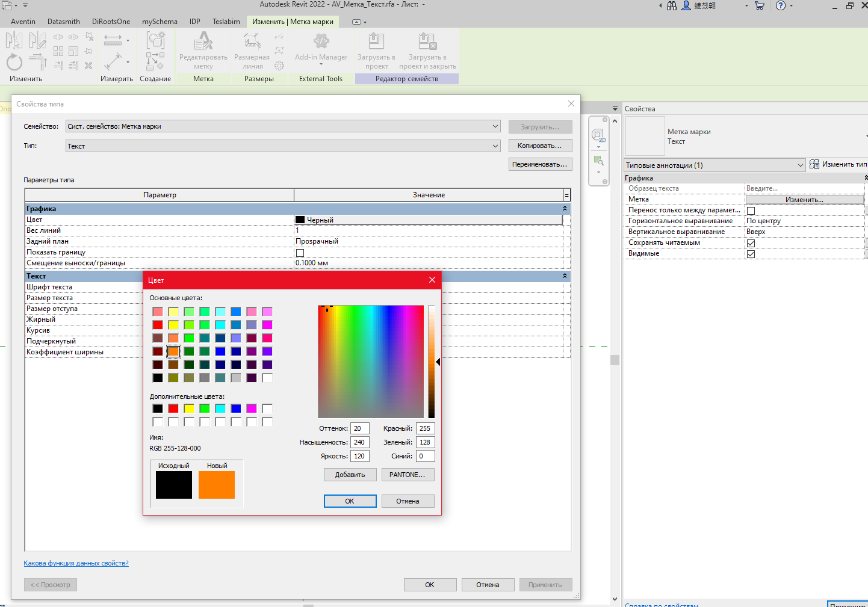Click the Delete X icon in Modify panel

click(88, 66)
